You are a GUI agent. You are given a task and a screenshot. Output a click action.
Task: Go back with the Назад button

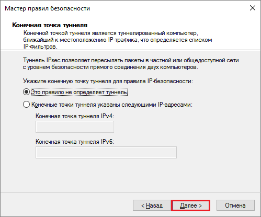click(x=152, y=205)
